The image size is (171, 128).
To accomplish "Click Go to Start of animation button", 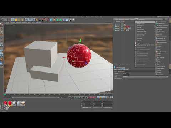I will point(70,97).
